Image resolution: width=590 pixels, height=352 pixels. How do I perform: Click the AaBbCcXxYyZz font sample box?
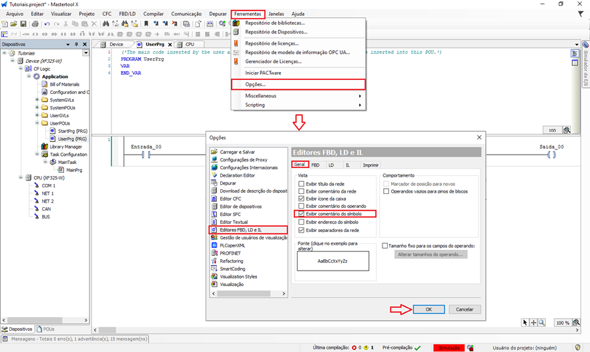click(x=332, y=261)
